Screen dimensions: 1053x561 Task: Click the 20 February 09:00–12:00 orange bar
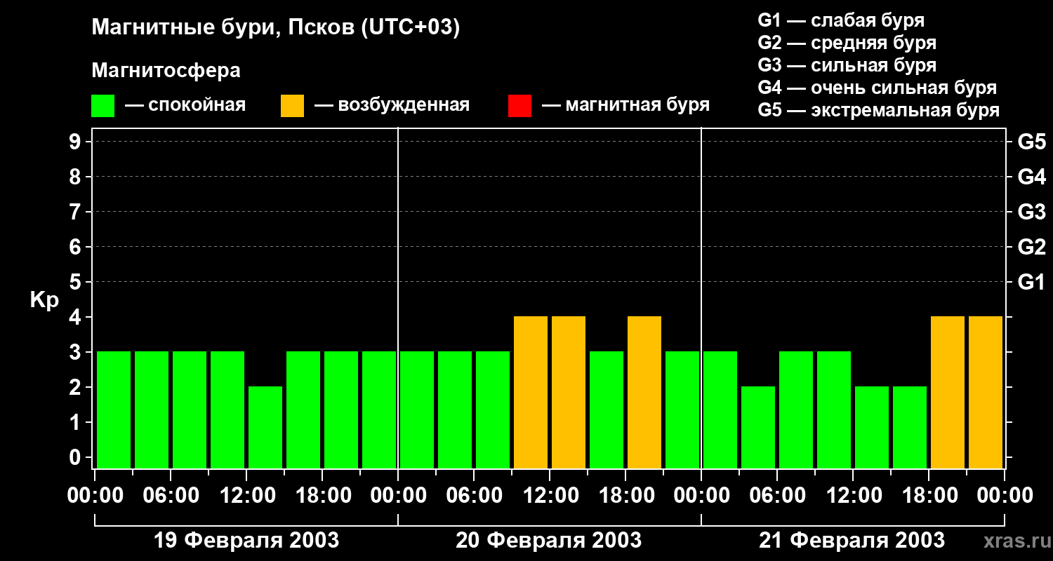coord(531,392)
